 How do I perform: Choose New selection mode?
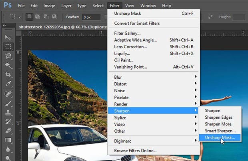pyautogui.click(x=30, y=17)
